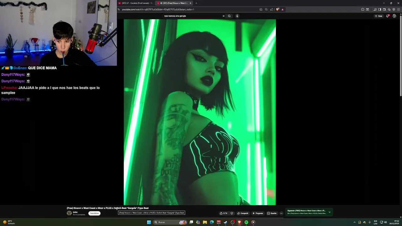Click the Brave Rewards triangle icon
This screenshot has width=402, height=226.
[x=282, y=9]
